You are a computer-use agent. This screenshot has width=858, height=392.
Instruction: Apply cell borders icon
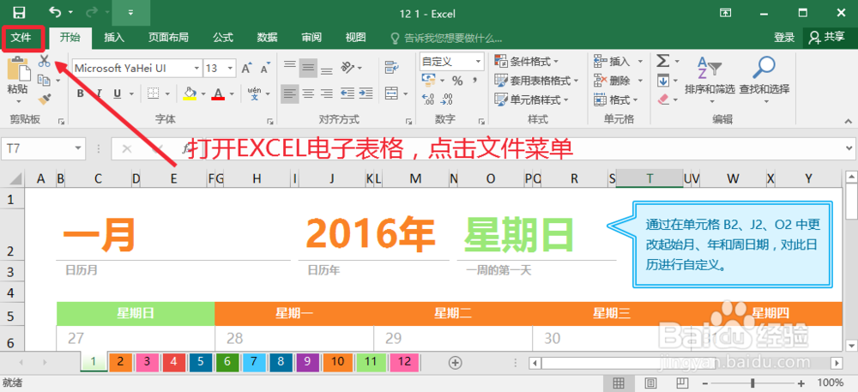154,93
